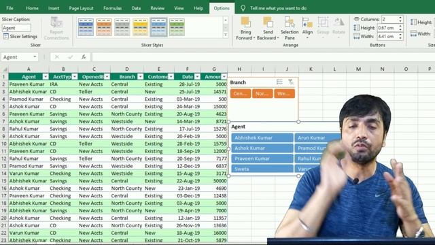Click the formula bar confirm checkmark
Viewport: 435px width, 245px height.
70,57
